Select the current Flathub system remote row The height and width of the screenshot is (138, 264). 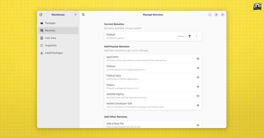point(153,36)
